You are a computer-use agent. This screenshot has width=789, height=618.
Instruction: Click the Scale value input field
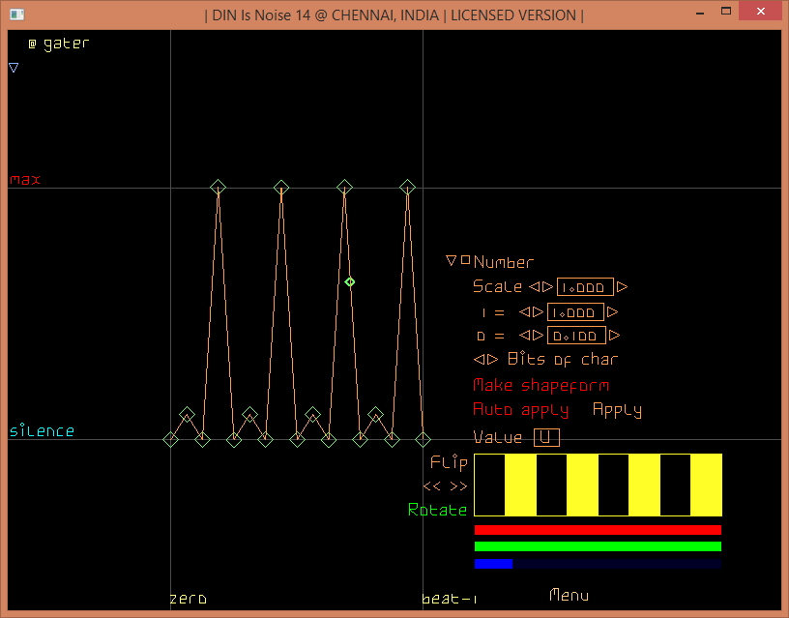coord(585,287)
